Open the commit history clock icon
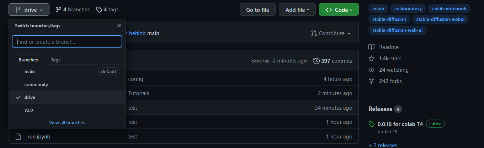This screenshot has width=484, height=148. pos(316,61)
